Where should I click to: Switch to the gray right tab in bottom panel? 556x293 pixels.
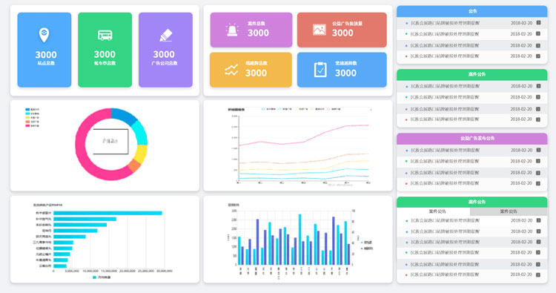click(x=509, y=211)
